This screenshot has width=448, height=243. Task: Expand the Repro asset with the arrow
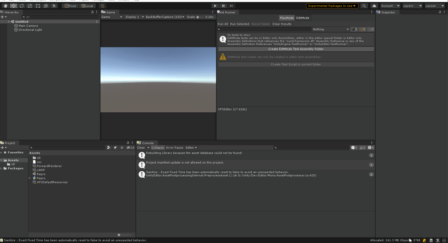pyautogui.click(x=30, y=178)
